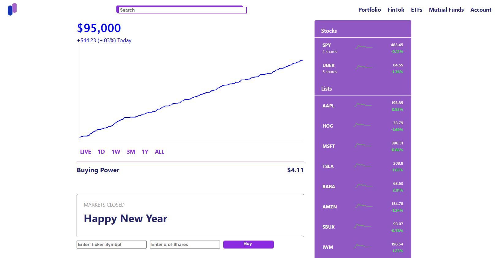Select the AAPL sparkline graph
This screenshot has width=498, height=258.
(364, 105)
